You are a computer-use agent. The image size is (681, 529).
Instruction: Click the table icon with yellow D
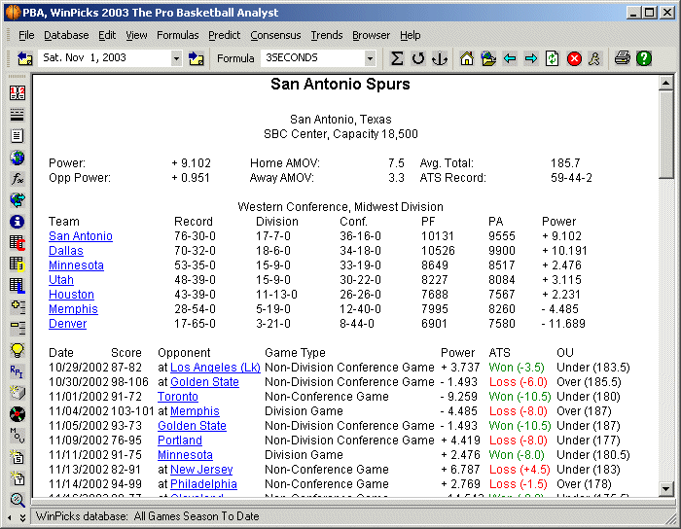coord(18,264)
